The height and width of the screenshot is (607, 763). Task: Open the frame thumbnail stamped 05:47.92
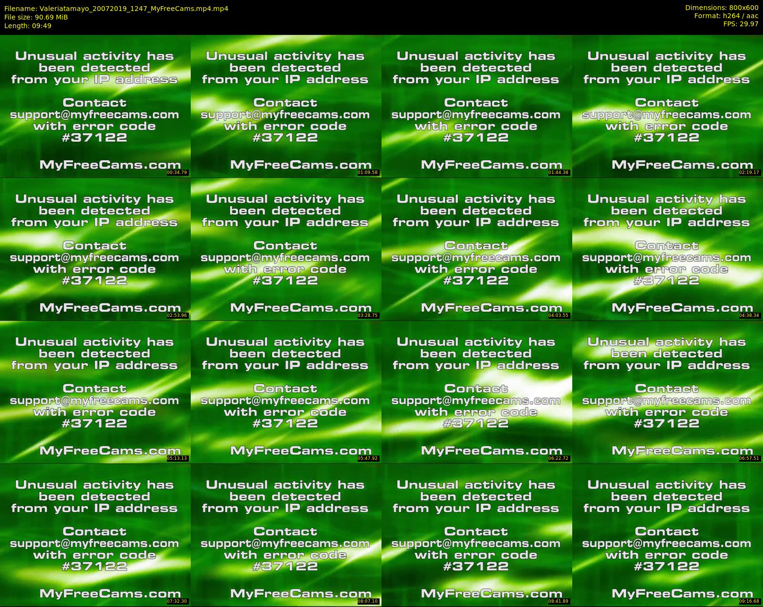pyautogui.click(x=286, y=392)
